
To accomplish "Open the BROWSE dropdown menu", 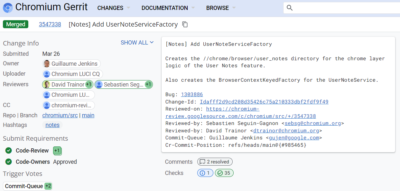I will (x=221, y=8).
